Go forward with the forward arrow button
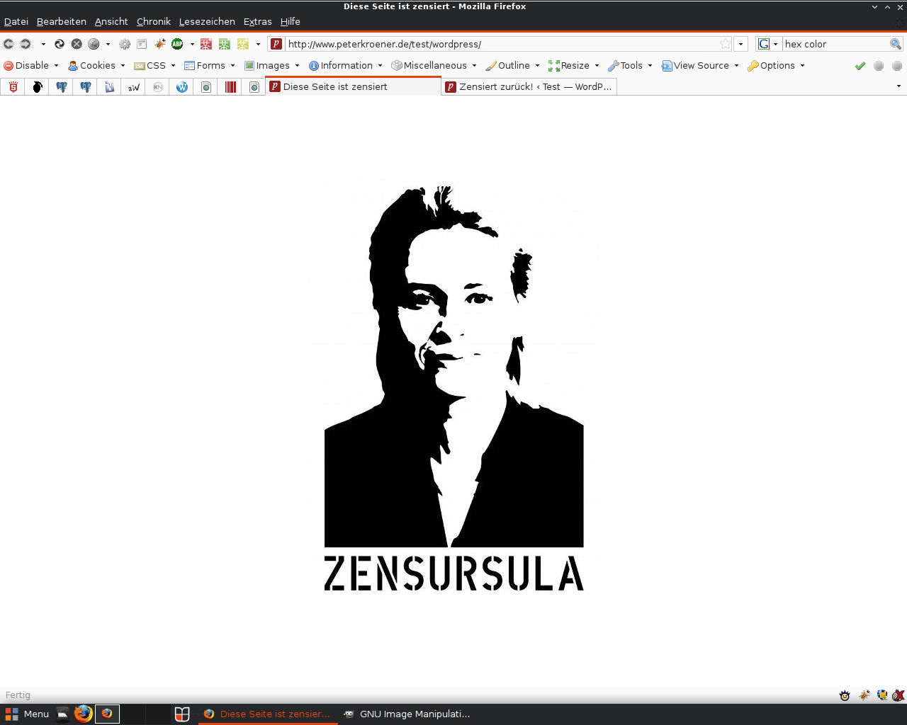 (x=26, y=44)
